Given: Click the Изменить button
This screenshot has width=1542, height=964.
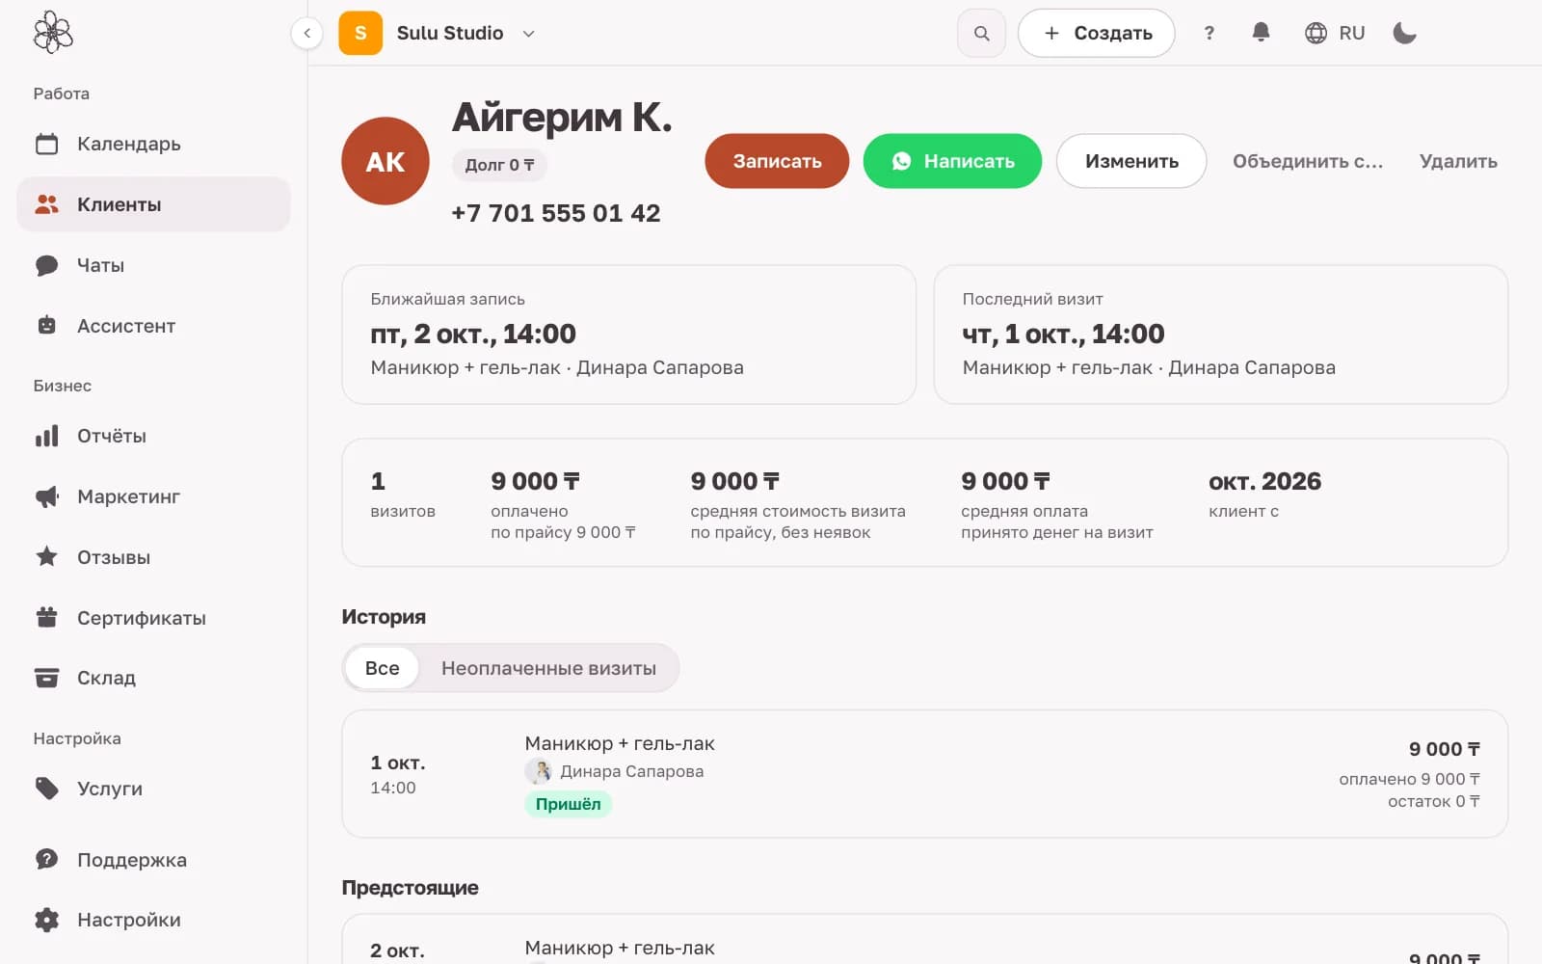Looking at the screenshot, I should pyautogui.click(x=1131, y=161).
